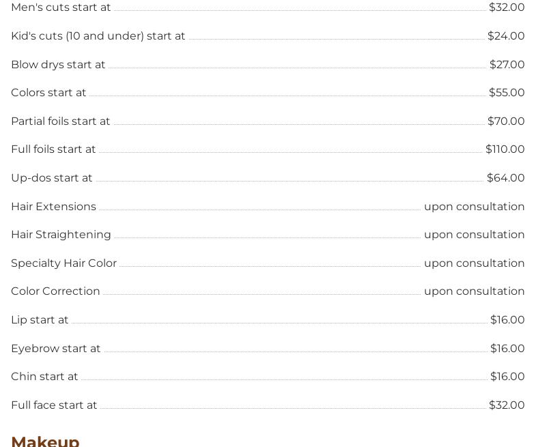Select Chin start at text
Screen dimensions: 536x447
[x=44, y=377]
